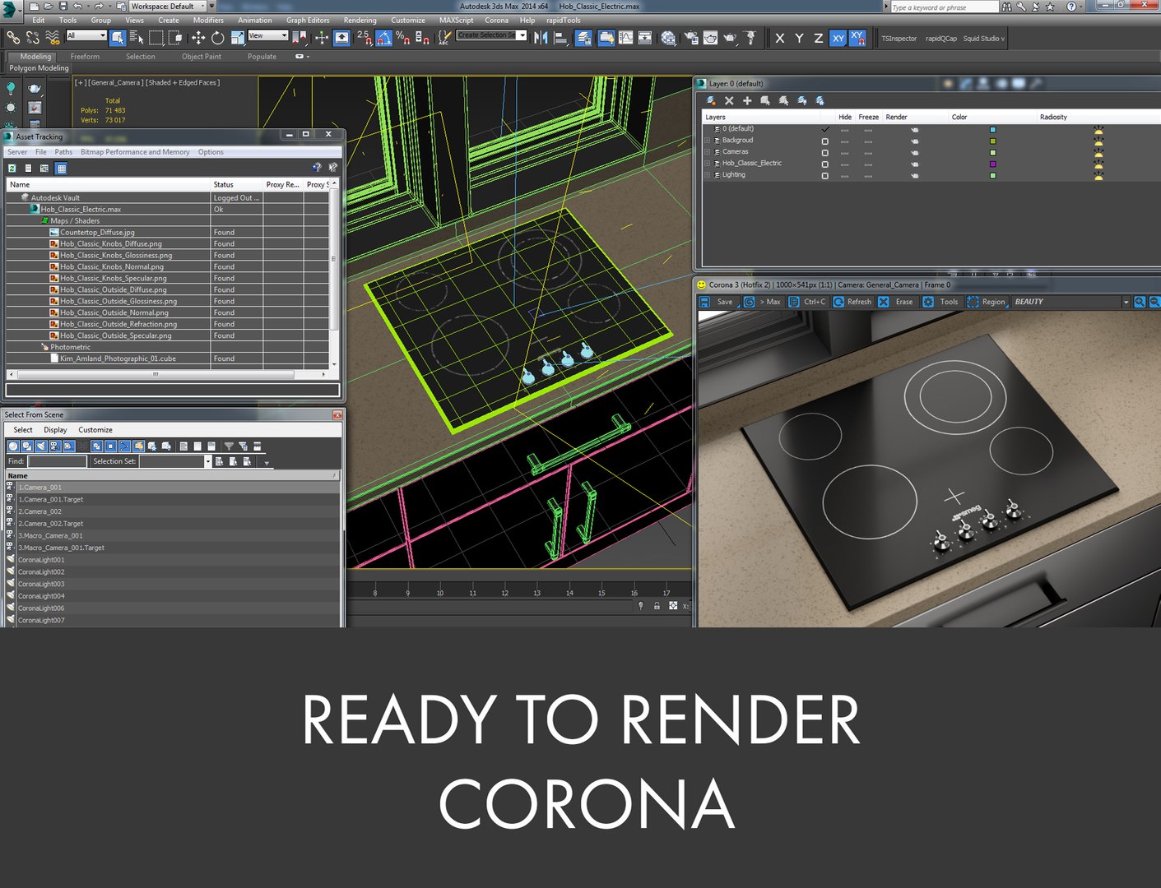Click the TSInspector toolbar button

899,39
